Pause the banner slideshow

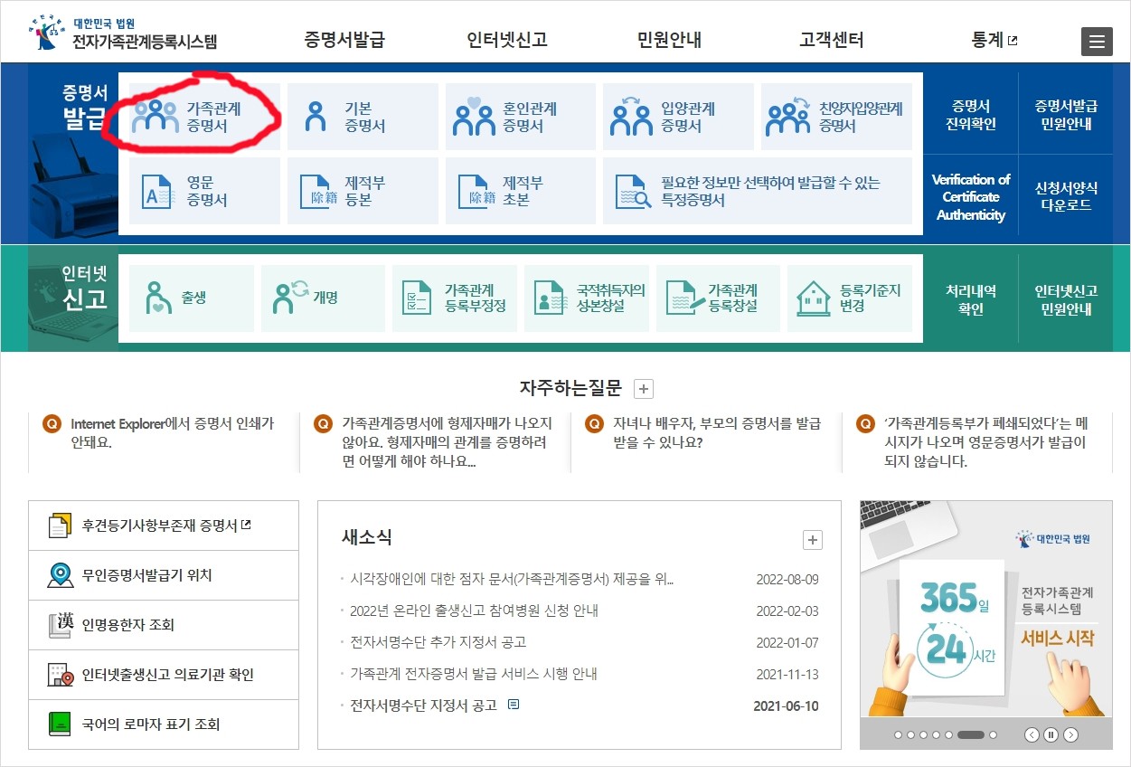(x=1050, y=734)
